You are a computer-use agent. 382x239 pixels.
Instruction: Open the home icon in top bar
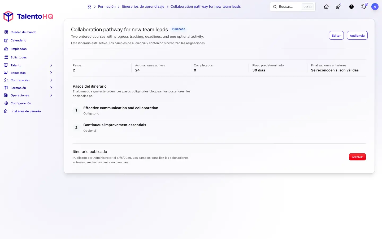click(326, 7)
